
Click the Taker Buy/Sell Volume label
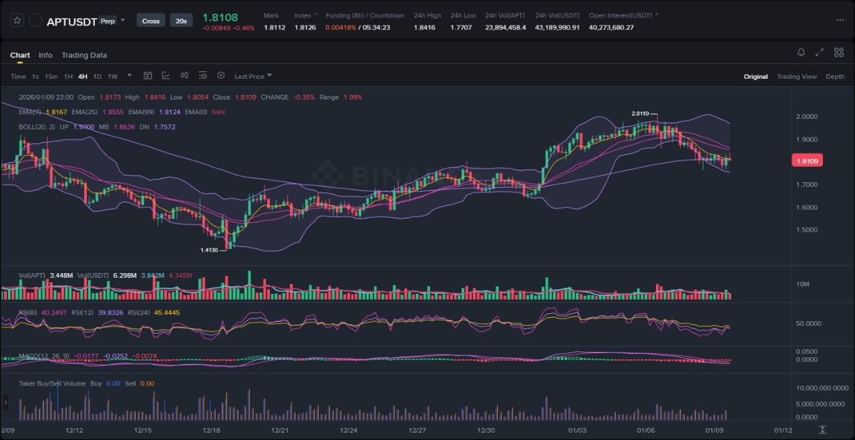point(52,383)
